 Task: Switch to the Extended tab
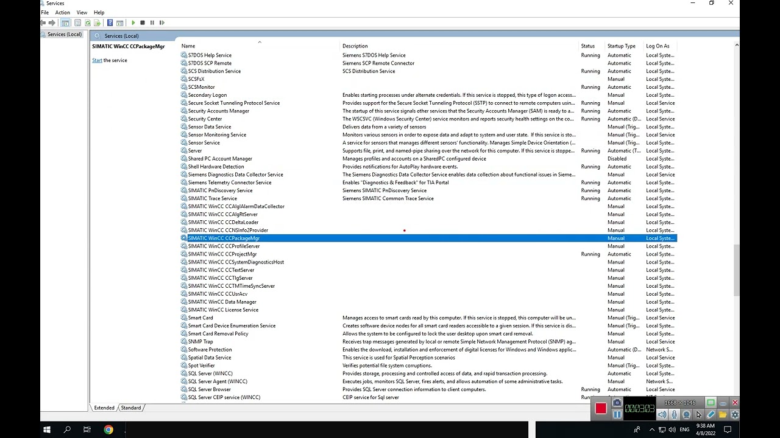(104, 408)
